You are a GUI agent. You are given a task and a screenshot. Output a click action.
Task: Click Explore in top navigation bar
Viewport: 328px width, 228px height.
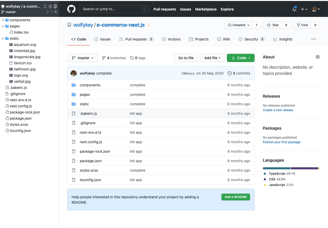pyautogui.click(x=227, y=9)
